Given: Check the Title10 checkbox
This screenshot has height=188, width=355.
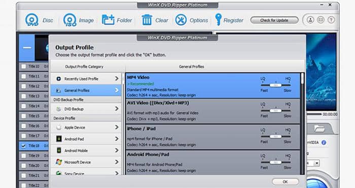Looking at the screenshot, I should 23,67.
